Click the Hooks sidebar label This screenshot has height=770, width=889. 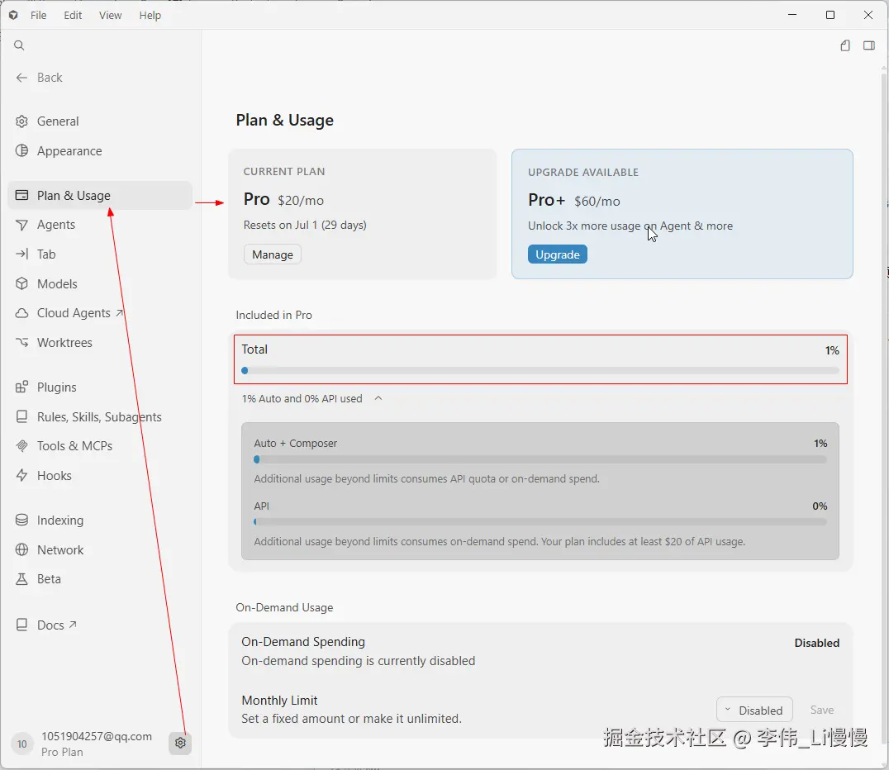point(55,476)
